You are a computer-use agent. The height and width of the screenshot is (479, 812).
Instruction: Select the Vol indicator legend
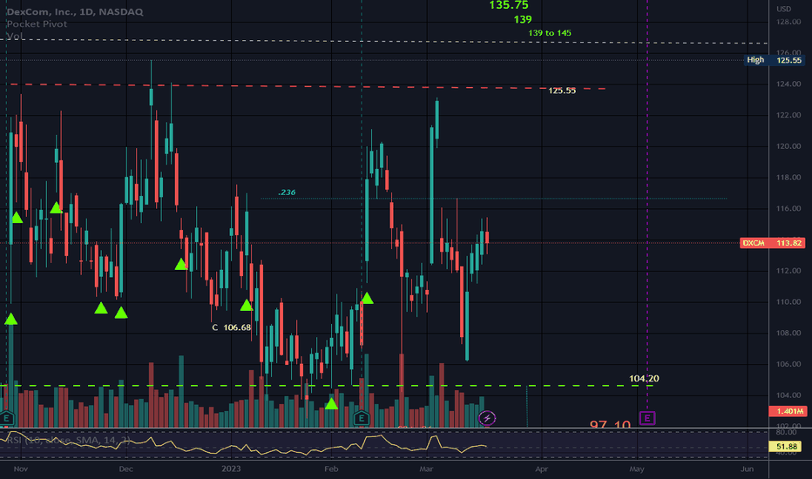coord(14,36)
